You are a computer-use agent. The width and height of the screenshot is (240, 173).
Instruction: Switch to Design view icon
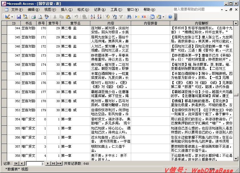[x=7, y=17]
